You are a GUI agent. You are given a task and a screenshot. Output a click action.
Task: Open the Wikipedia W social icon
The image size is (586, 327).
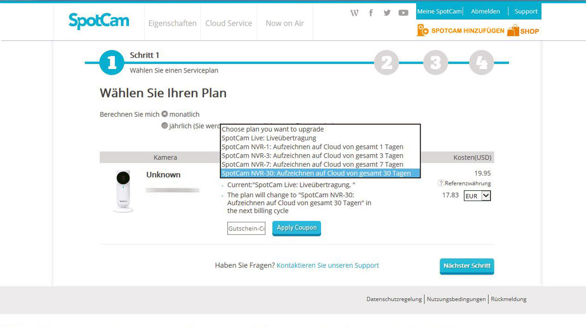[x=354, y=13]
